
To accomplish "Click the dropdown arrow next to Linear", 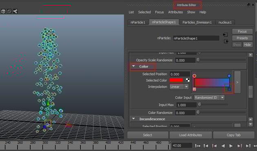I will [x=186, y=87].
